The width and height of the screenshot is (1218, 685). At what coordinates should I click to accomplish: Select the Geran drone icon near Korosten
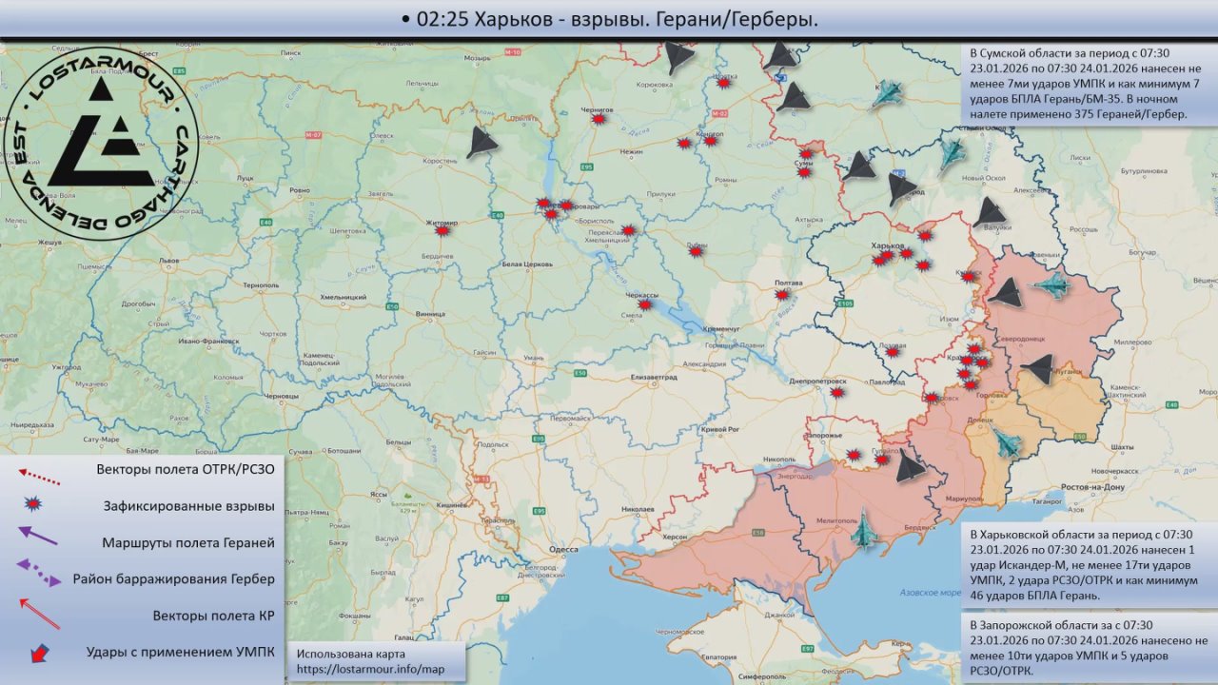[481, 145]
